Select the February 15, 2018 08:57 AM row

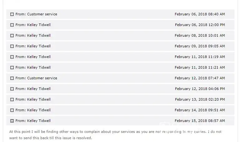pyautogui.click(x=120, y=121)
